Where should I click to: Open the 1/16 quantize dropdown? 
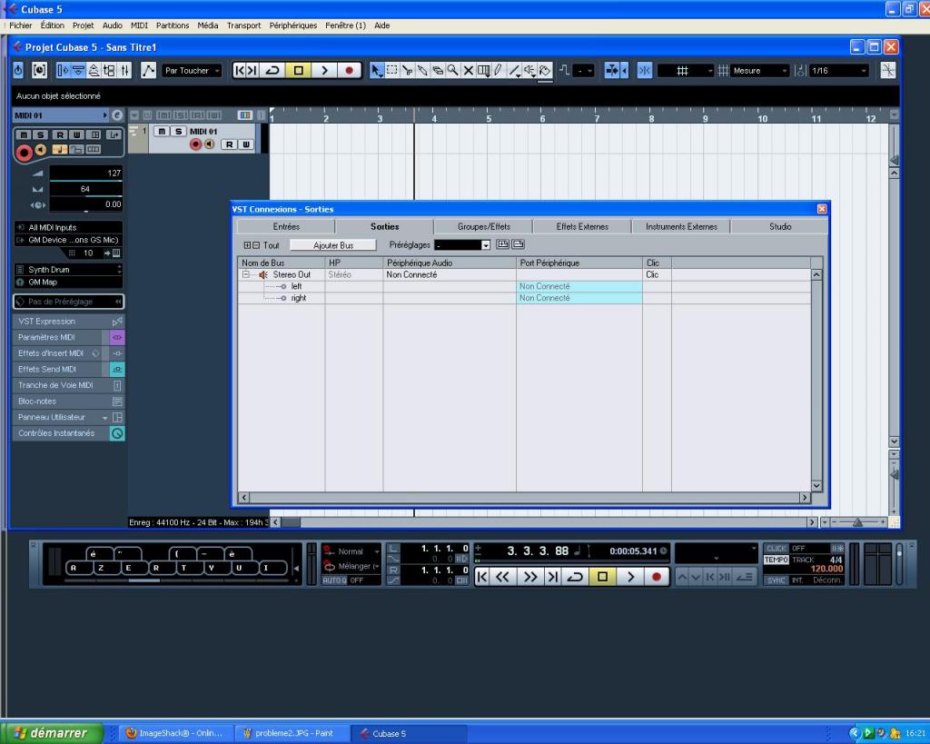839,71
